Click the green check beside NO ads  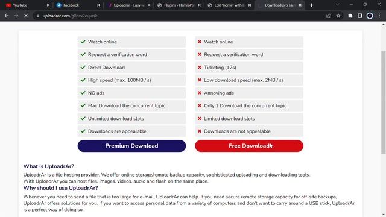[x=83, y=93]
